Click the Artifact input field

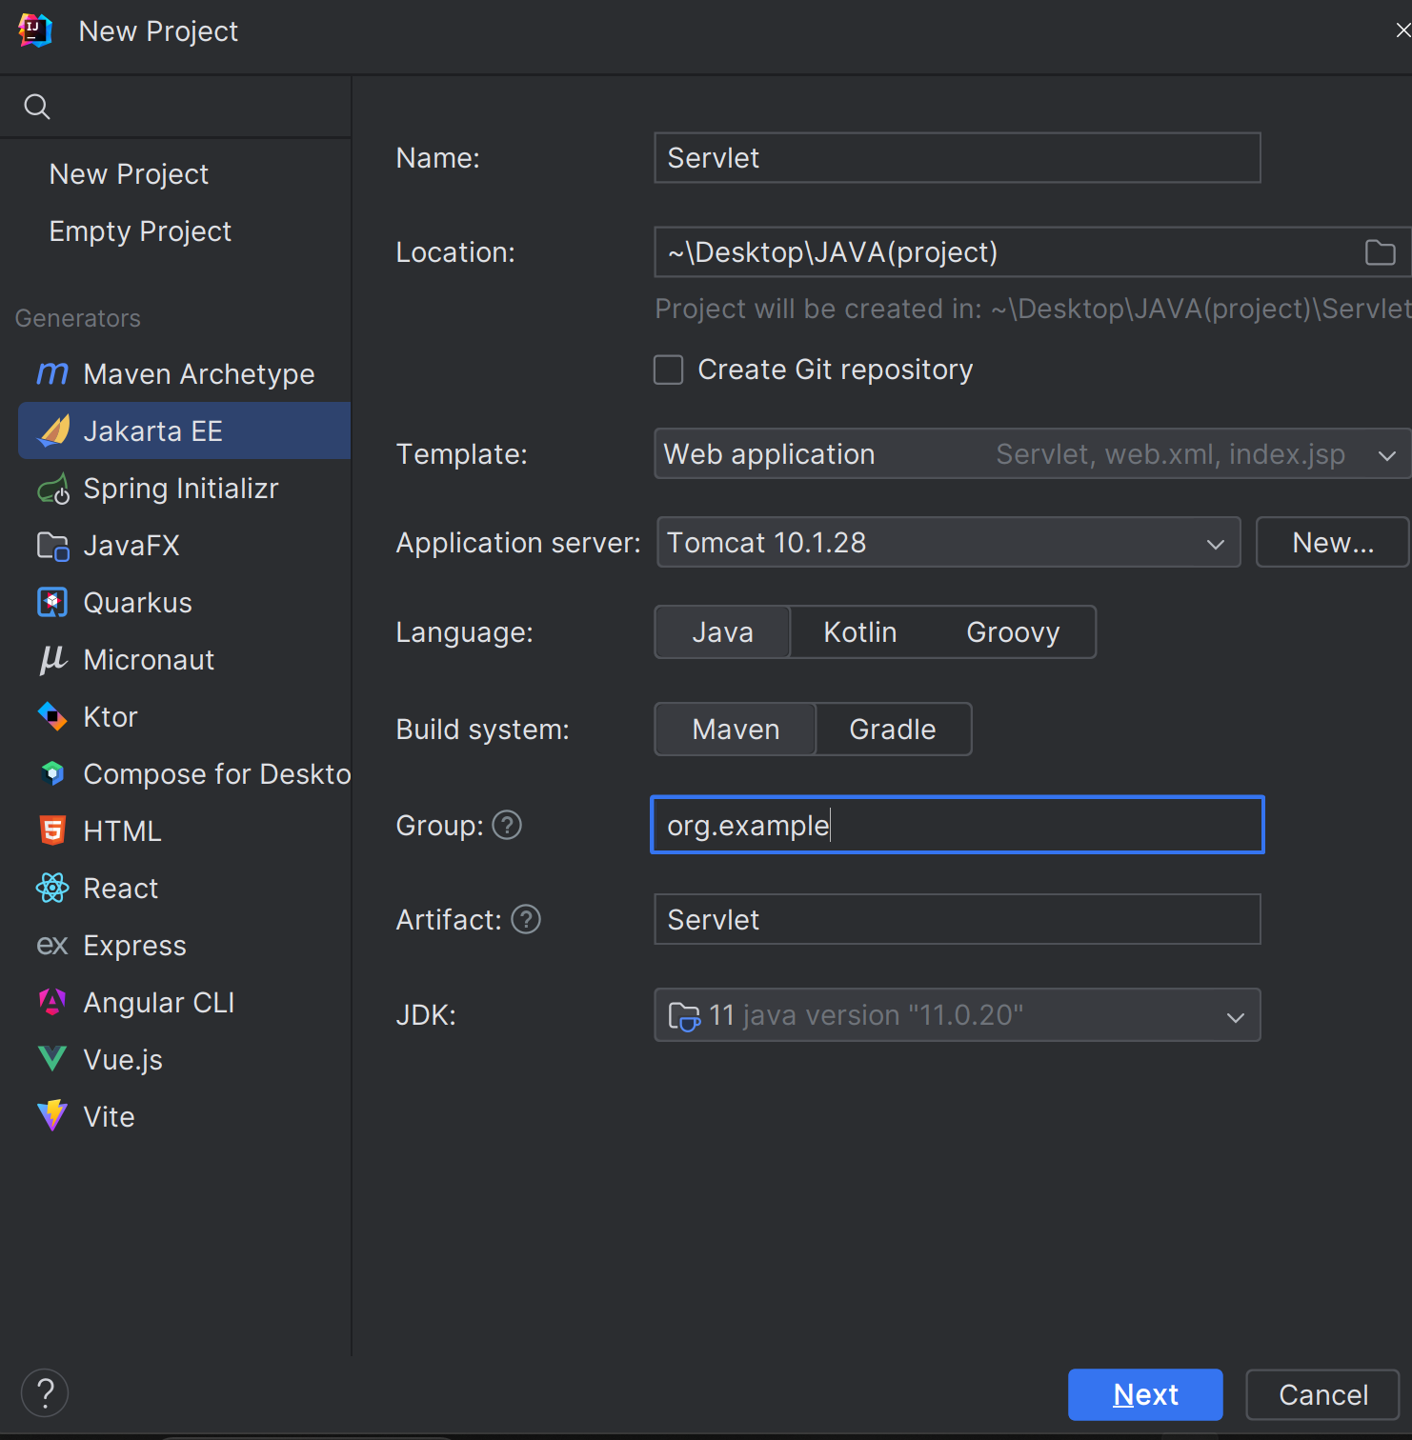(x=958, y=919)
